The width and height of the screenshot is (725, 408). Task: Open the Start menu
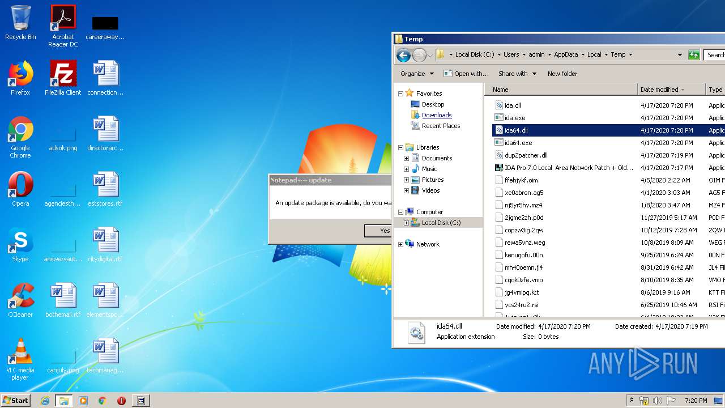[x=16, y=401]
